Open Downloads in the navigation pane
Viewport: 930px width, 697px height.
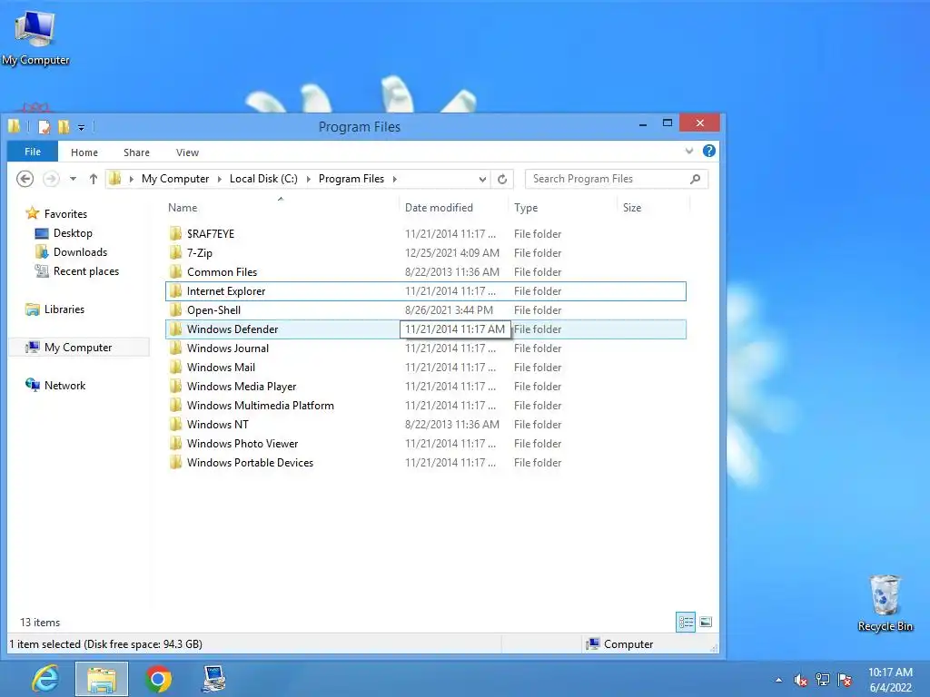tap(71, 252)
